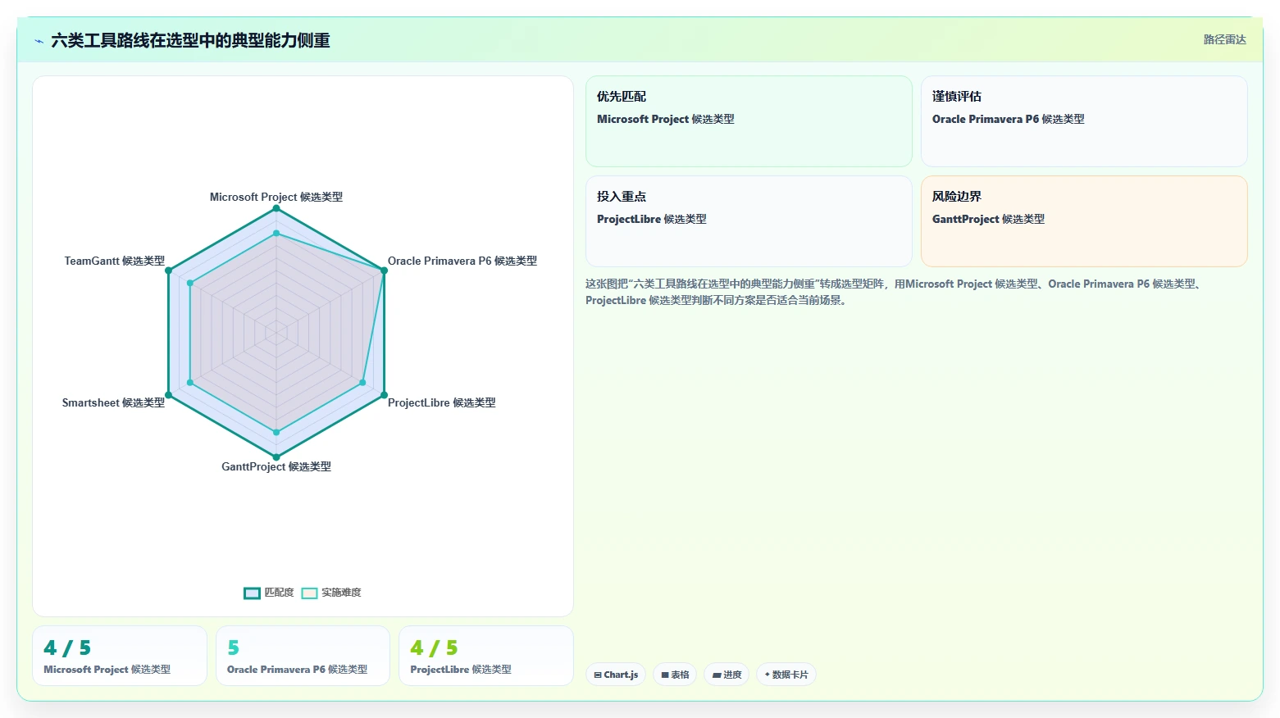
Task: Click radar label Smartsheet 候选类型
Action: pyautogui.click(x=114, y=402)
